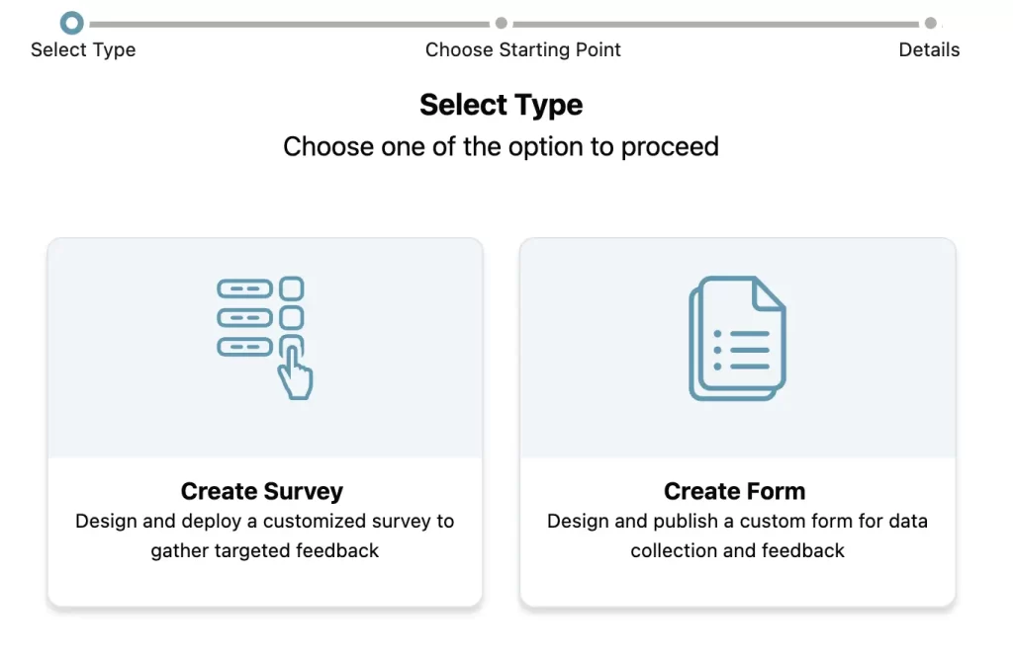Click the stacked document form icon
Image resolution: width=1013 pixels, height=658 pixels.
tap(737, 339)
